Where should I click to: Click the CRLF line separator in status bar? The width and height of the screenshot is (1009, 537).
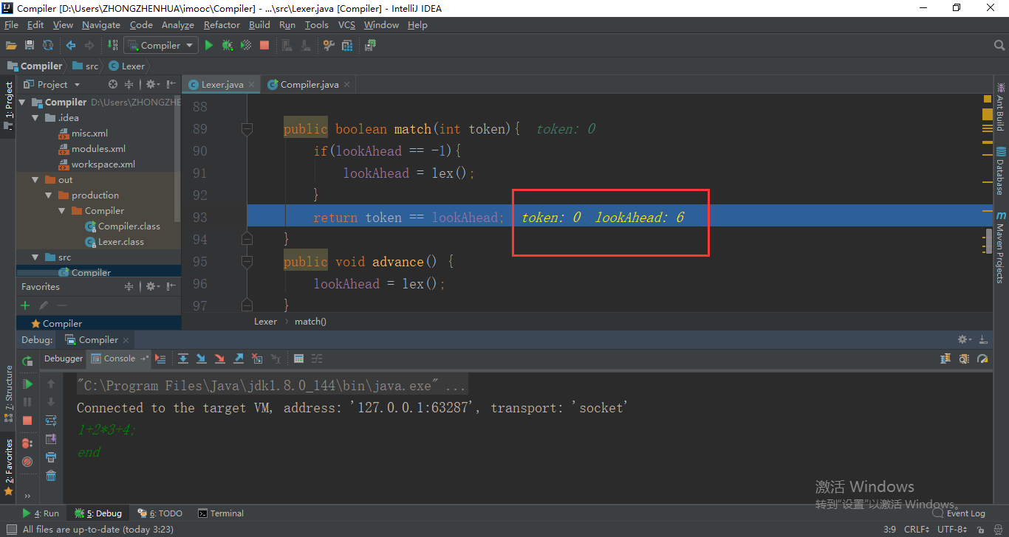(917, 529)
